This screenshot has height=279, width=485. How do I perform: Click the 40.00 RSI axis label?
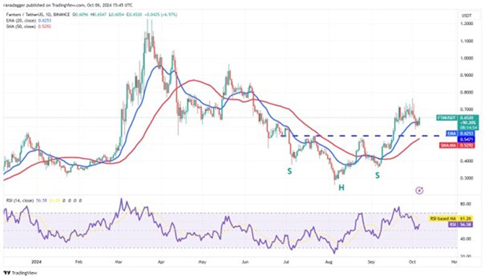466,239
